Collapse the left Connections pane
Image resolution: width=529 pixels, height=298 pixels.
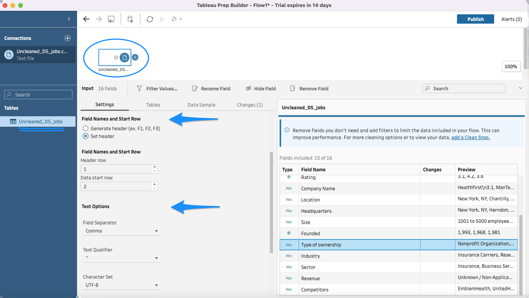click(x=69, y=19)
